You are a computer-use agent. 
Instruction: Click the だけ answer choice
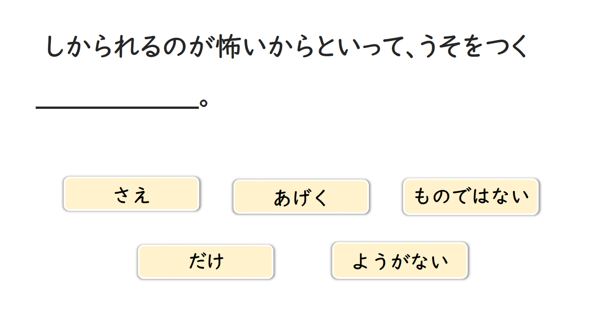click(x=205, y=261)
